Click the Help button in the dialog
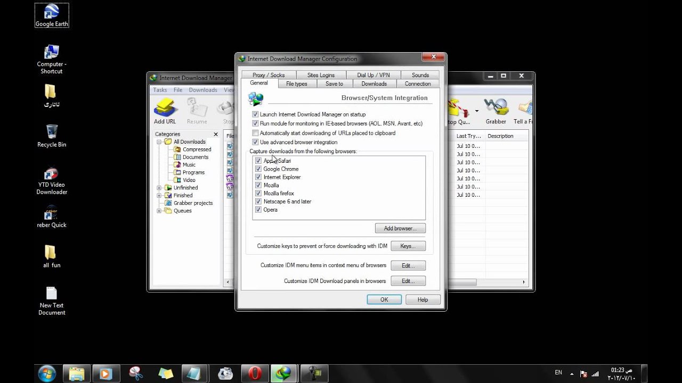Screen dimensions: 682x383 (423, 299)
